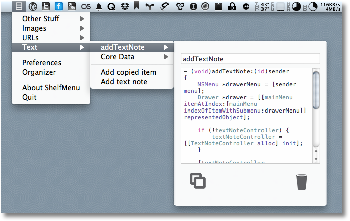
Task: Select Organizer in the menu
Action: [x=39, y=72]
